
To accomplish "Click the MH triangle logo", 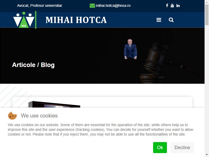I will pos(24,20).
